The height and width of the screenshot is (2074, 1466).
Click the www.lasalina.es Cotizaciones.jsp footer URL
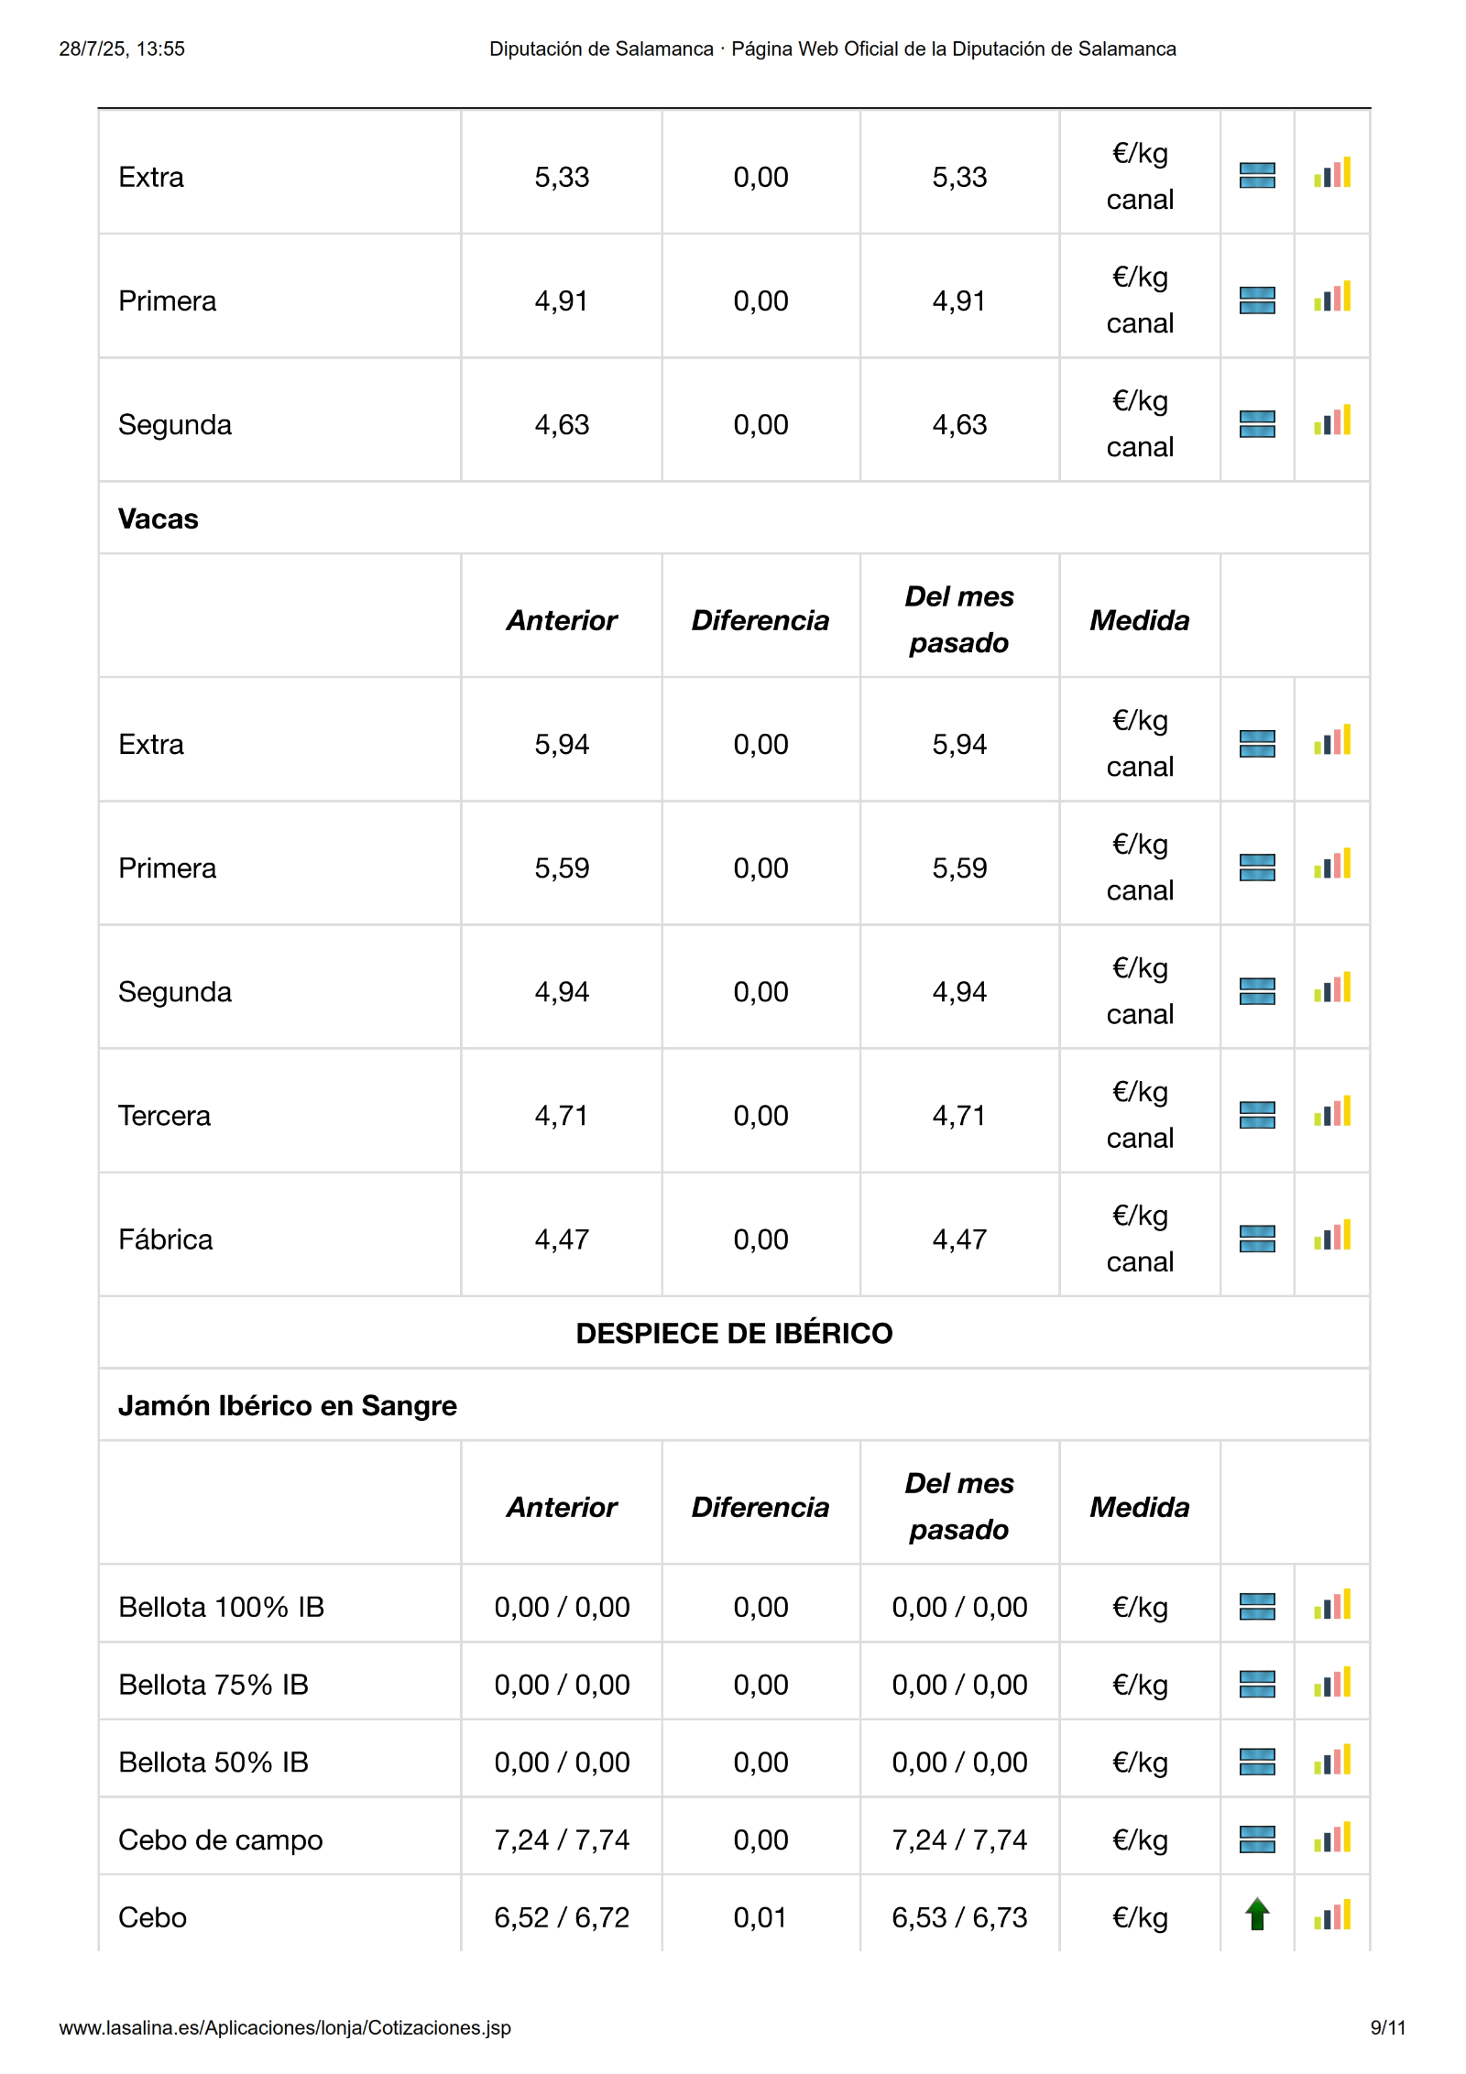pyautogui.click(x=285, y=2028)
